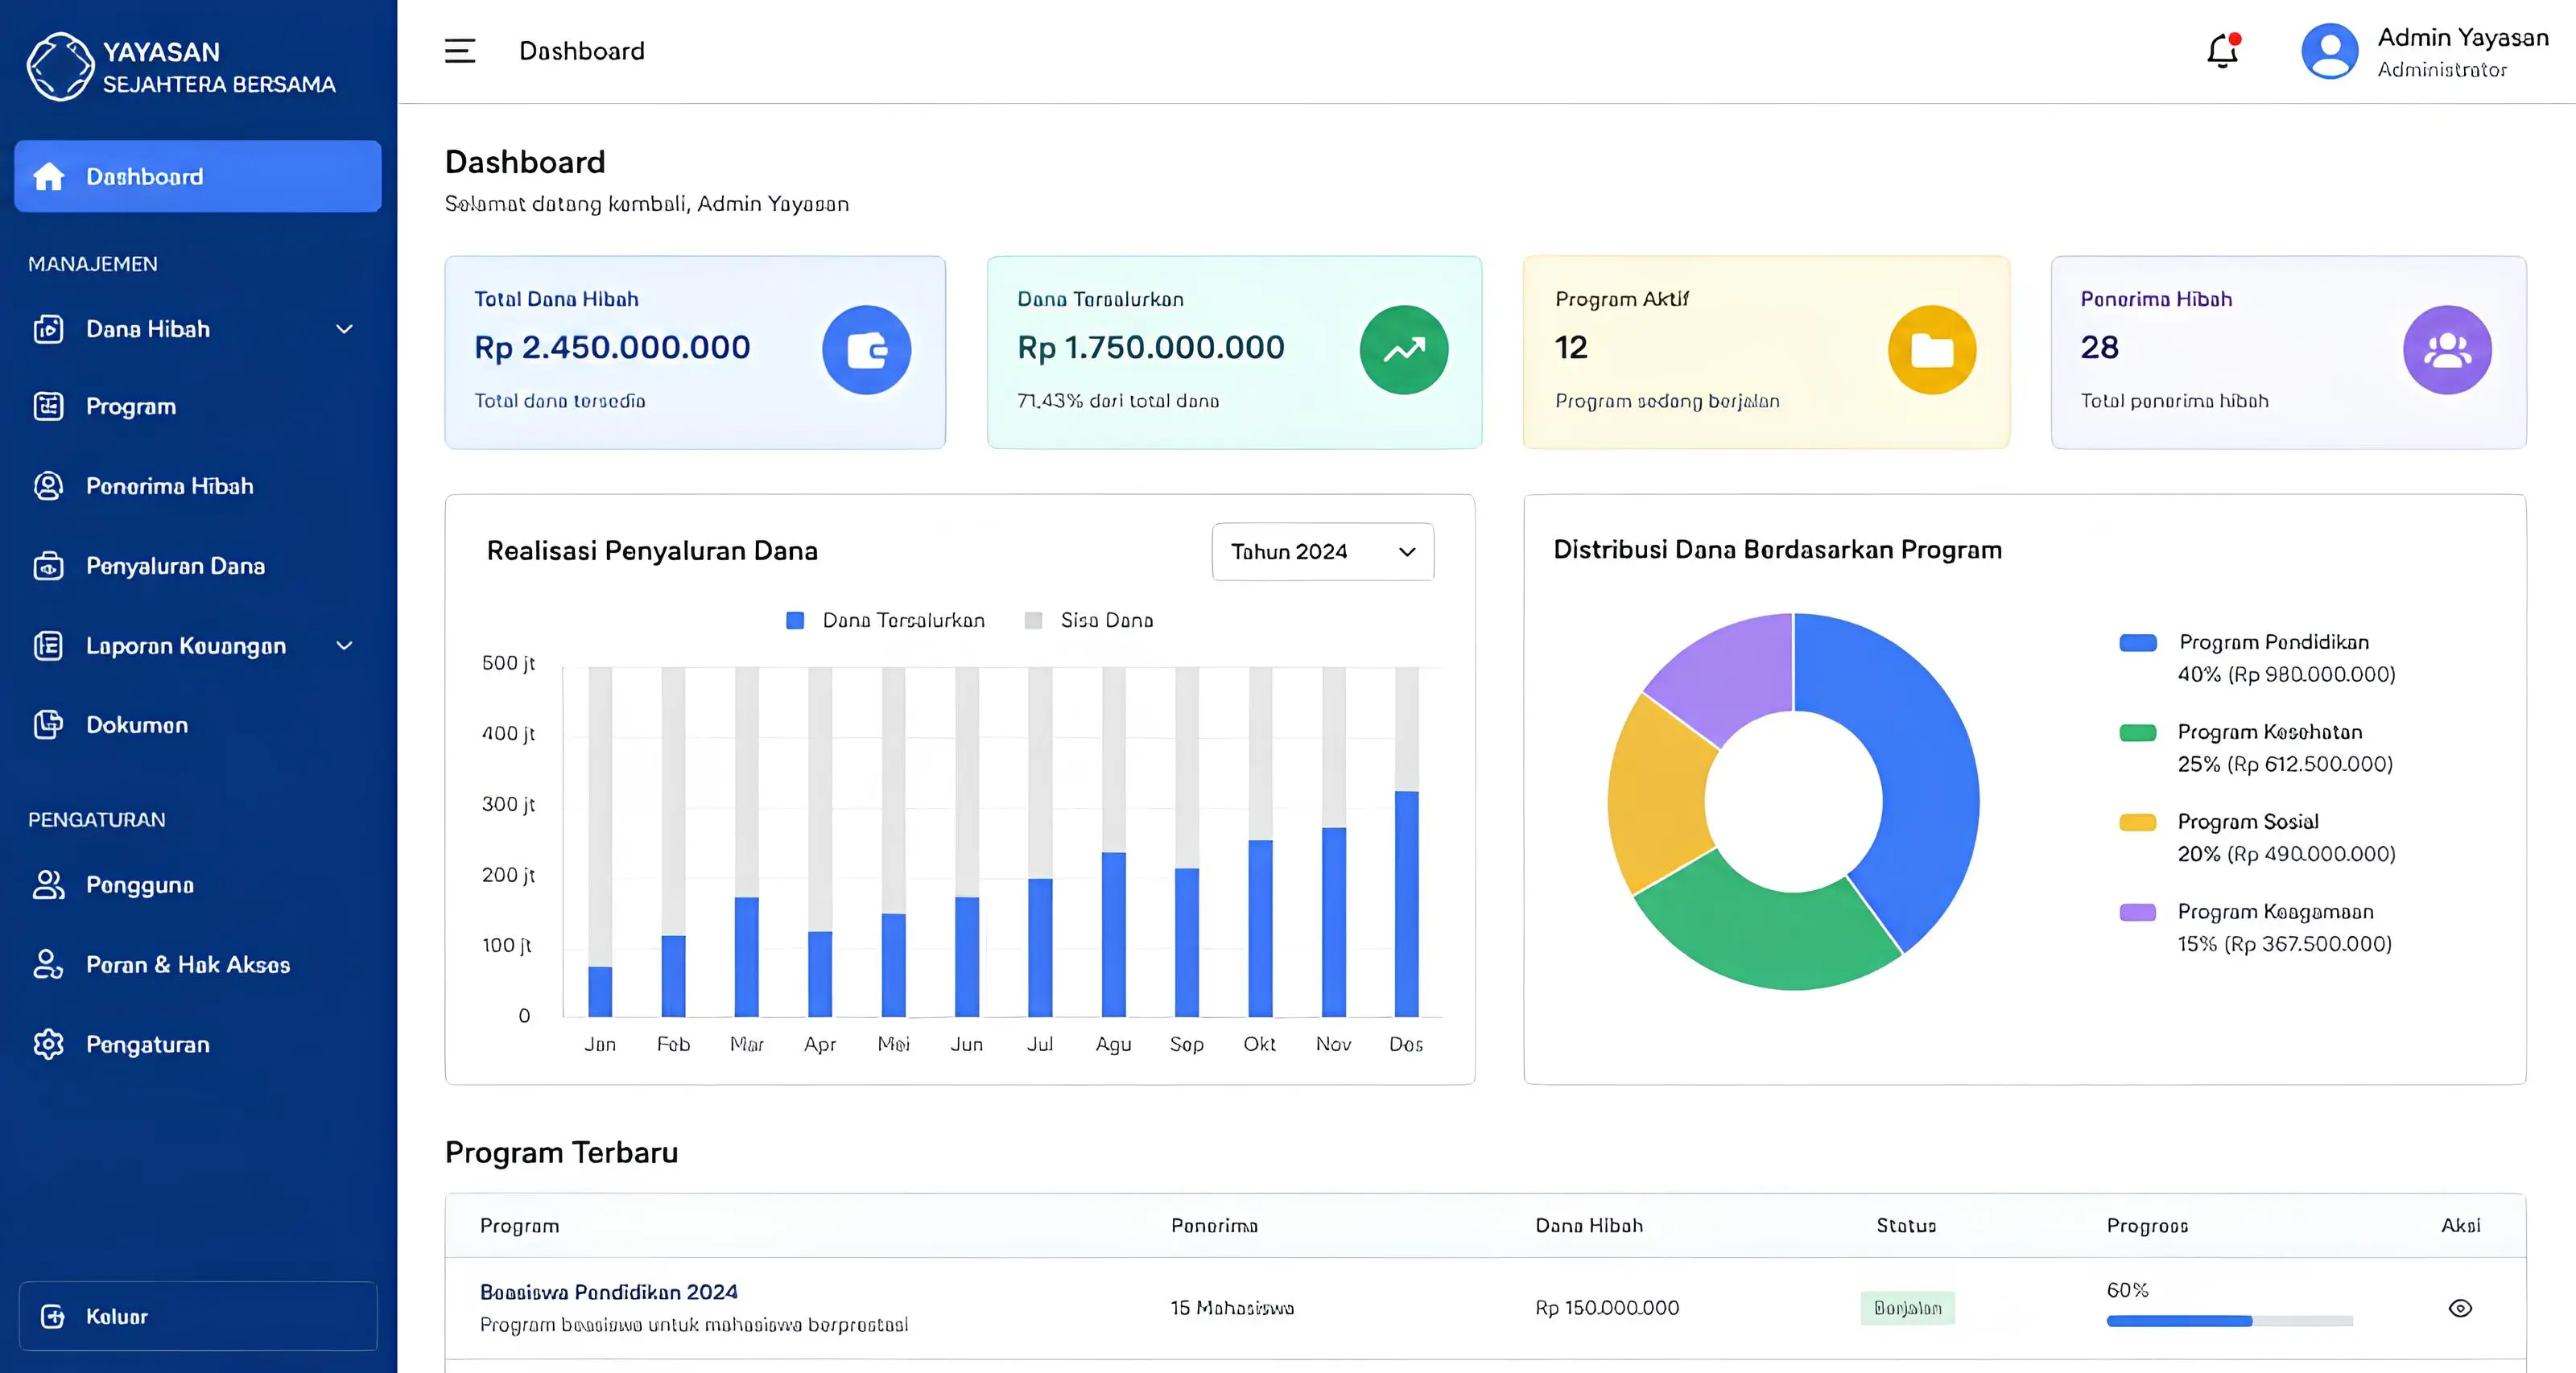This screenshot has height=1373, width=2576.
Task: Go to the Dashboard menu item
Action: click(x=198, y=176)
